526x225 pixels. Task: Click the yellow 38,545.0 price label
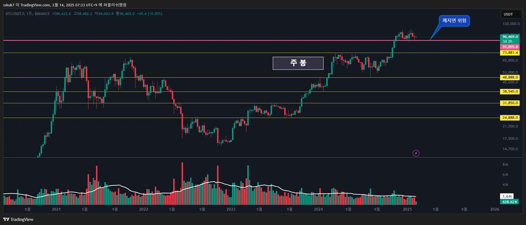[510, 91]
